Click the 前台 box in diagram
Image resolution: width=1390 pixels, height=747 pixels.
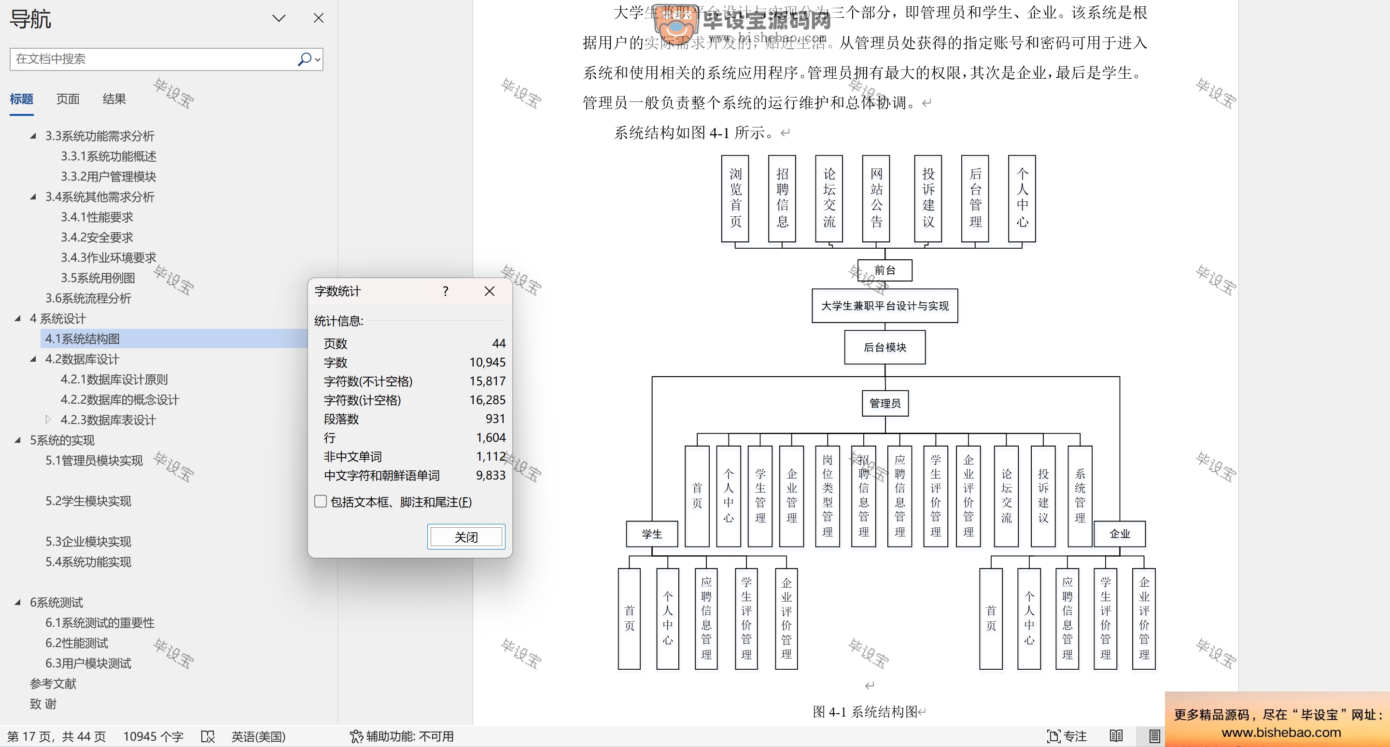[885, 270]
